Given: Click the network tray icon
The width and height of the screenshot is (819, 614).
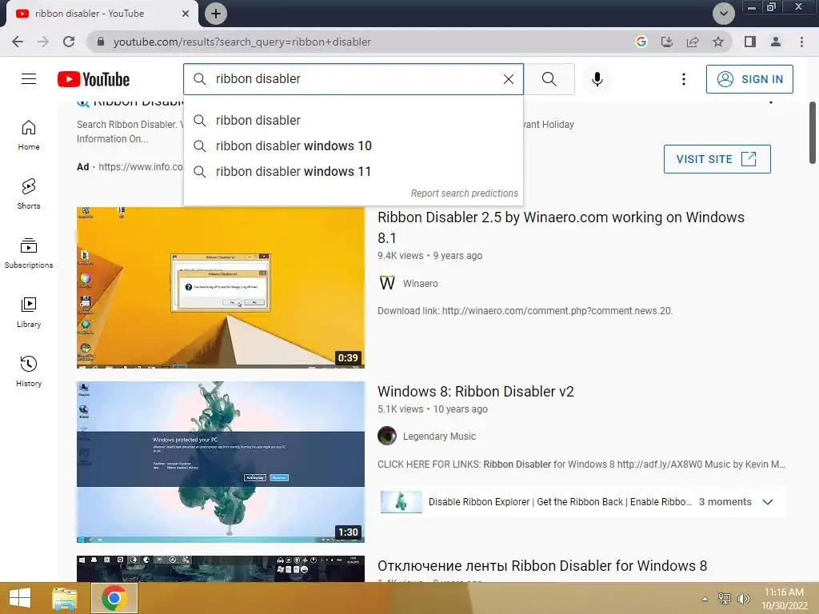Looking at the screenshot, I should (x=725, y=598).
